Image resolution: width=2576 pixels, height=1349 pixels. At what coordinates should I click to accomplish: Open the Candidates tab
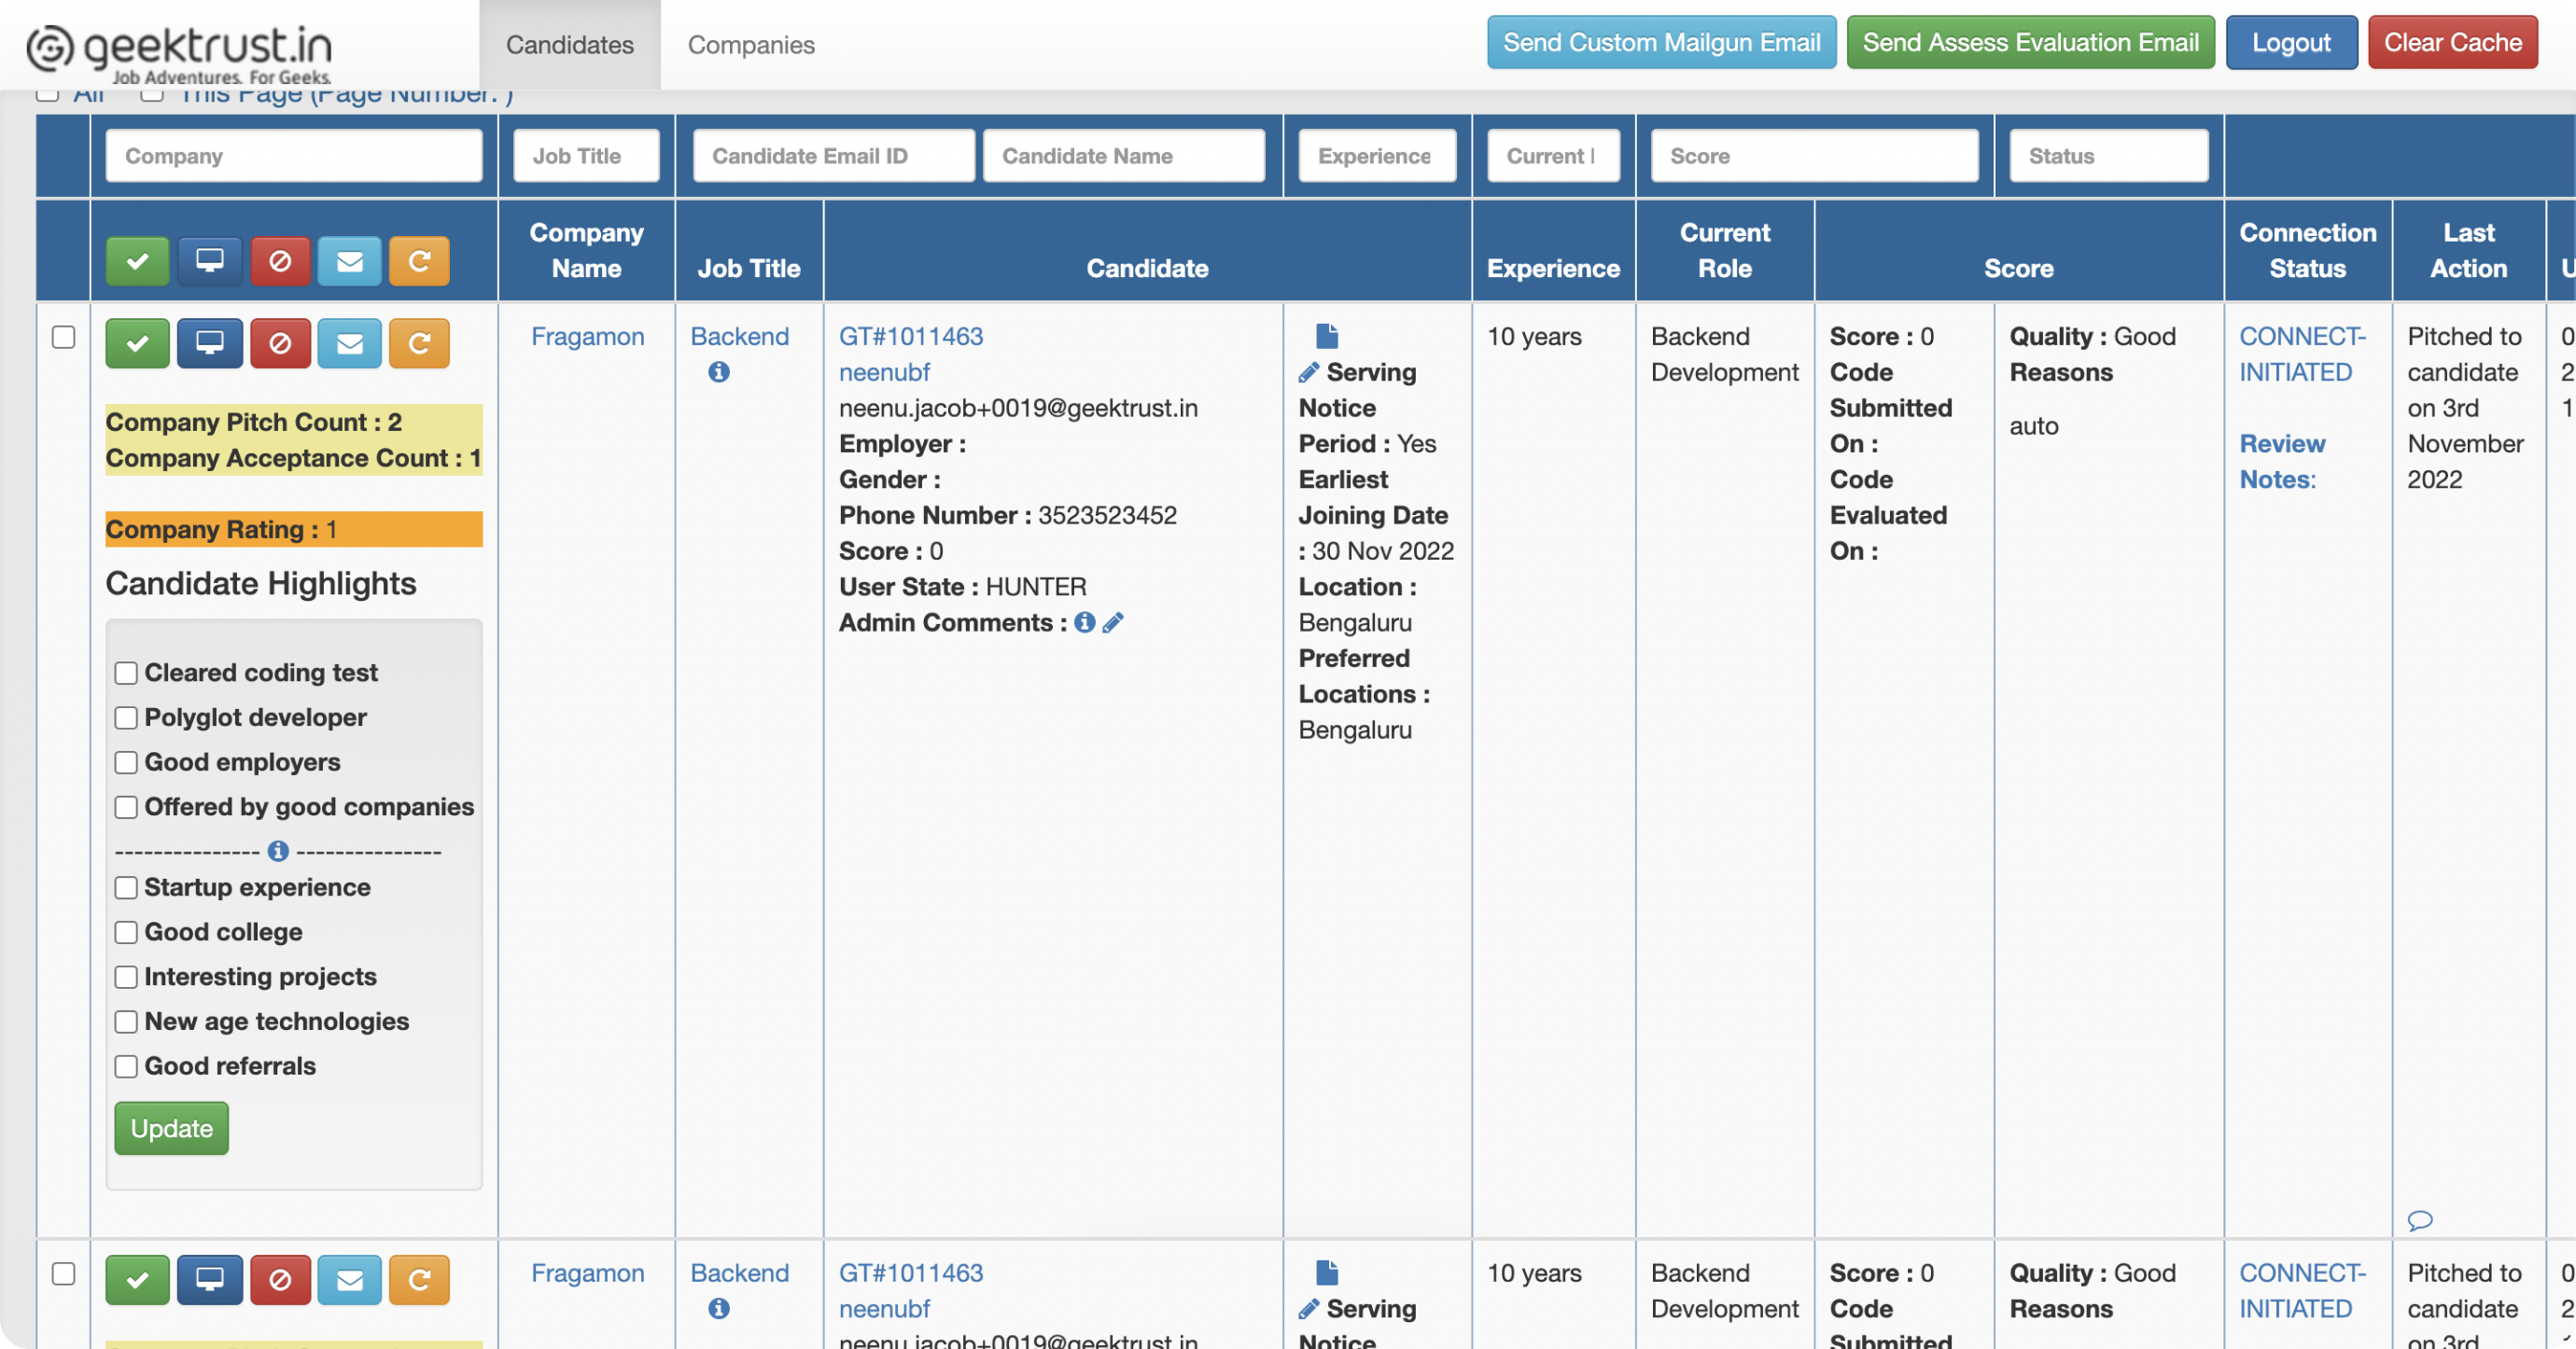(569, 45)
